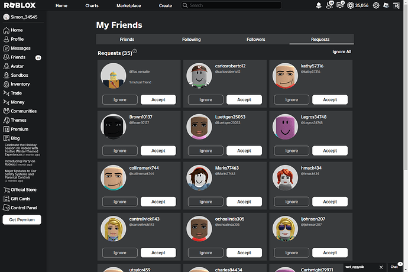Click the Get Premium button
Screen dimensions: 408x272
tap(22, 220)
